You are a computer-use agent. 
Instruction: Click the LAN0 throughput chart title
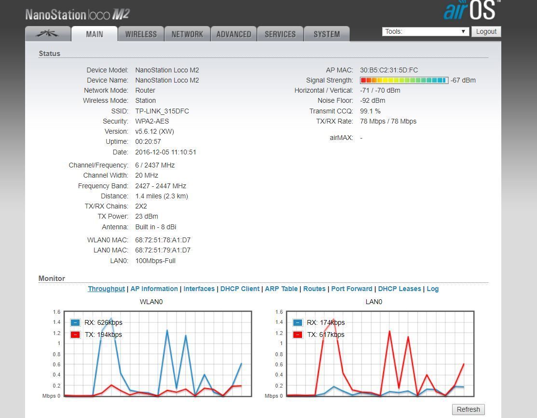373,302
